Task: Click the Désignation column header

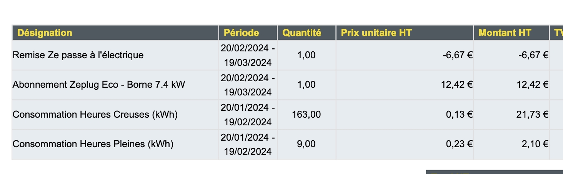Action: coord(45,33)
